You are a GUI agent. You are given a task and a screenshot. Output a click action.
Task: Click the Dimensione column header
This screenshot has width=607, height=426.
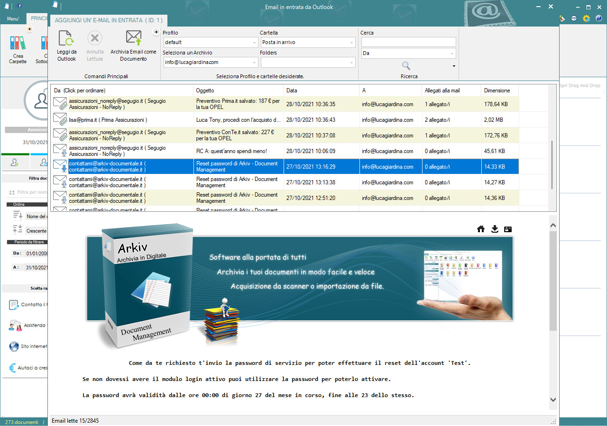500,91
